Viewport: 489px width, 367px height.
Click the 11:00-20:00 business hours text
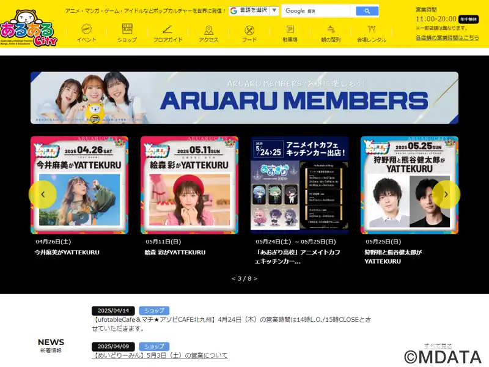tap(436, 19)
